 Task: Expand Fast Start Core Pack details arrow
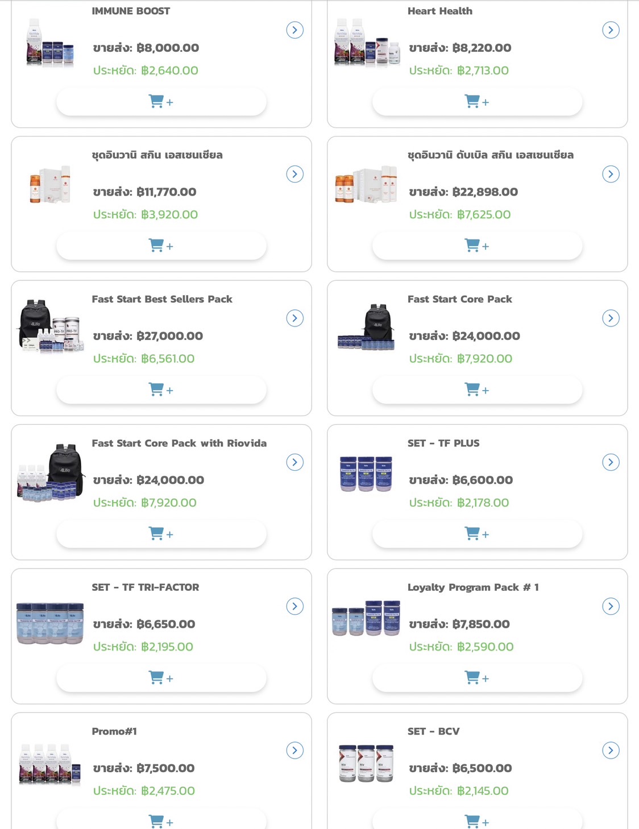pyautogui.click(x=611, y=318)
